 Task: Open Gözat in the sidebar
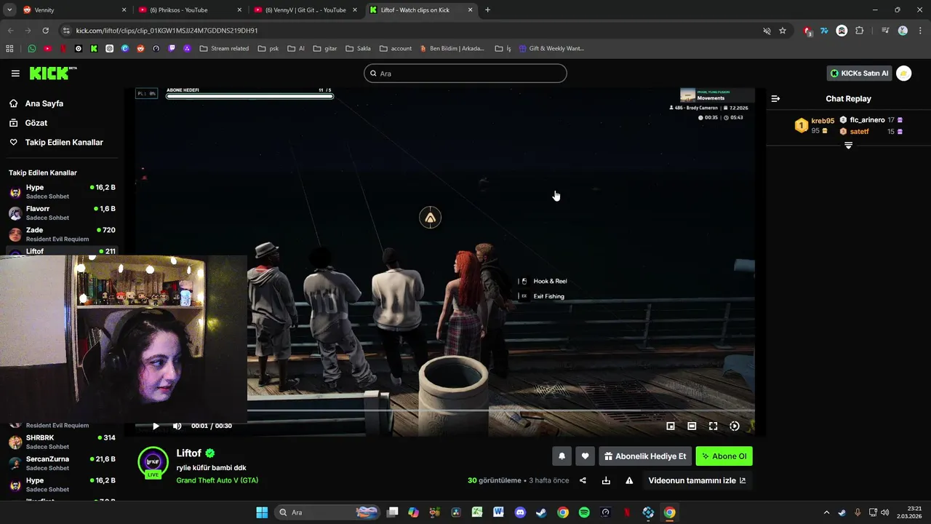click(36, 123)
